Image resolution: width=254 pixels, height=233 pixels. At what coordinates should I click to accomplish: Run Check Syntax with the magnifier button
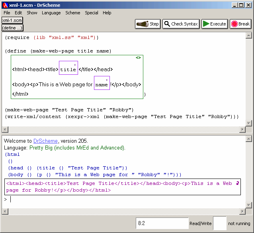(181, 24)
